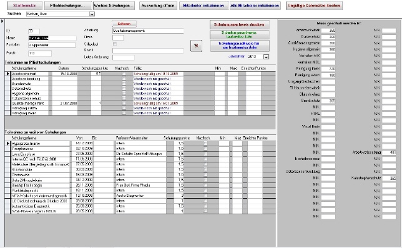Click the Punktatdiagnostik topic cell
Viewport: 402px width, 248px height.
[x=41, y=191]
